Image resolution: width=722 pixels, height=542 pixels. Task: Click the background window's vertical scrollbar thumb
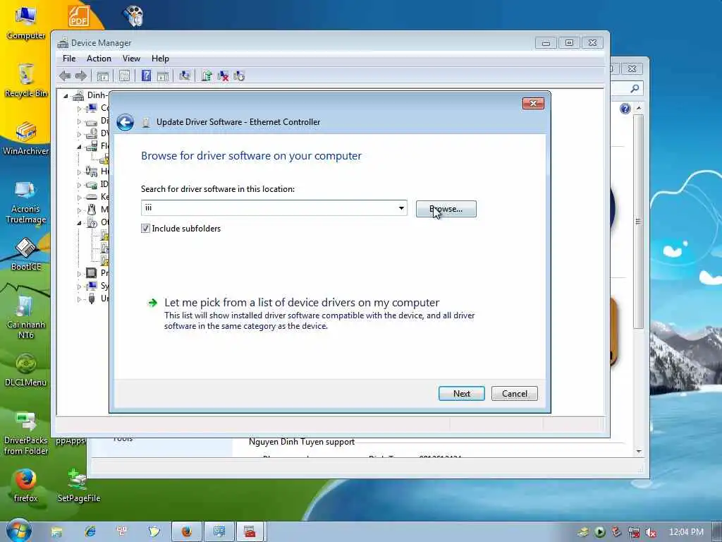tap(638, 221)
